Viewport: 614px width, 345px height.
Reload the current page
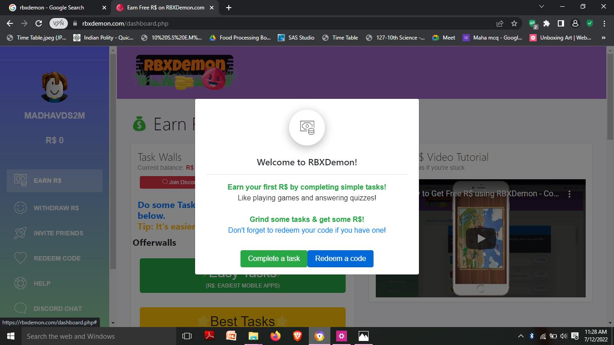(x=39, y=23)
